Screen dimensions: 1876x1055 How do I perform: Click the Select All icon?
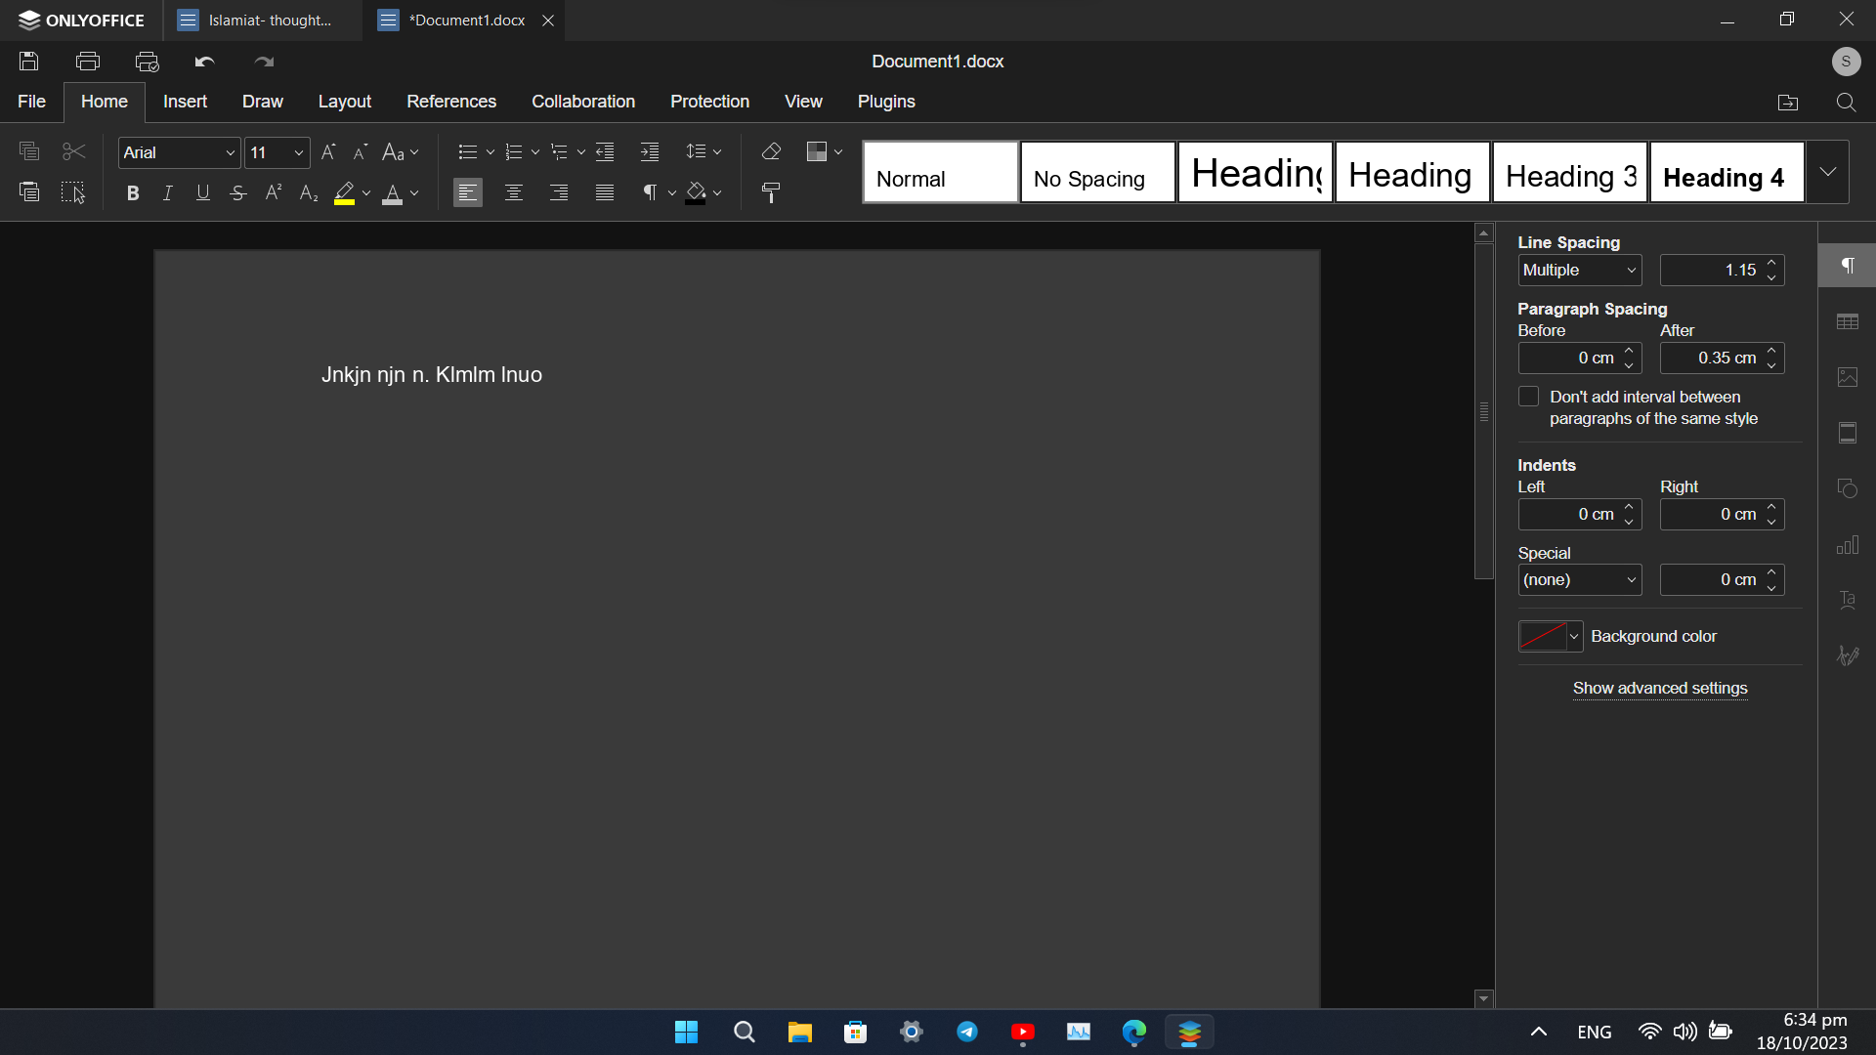(x=73, y=192)
